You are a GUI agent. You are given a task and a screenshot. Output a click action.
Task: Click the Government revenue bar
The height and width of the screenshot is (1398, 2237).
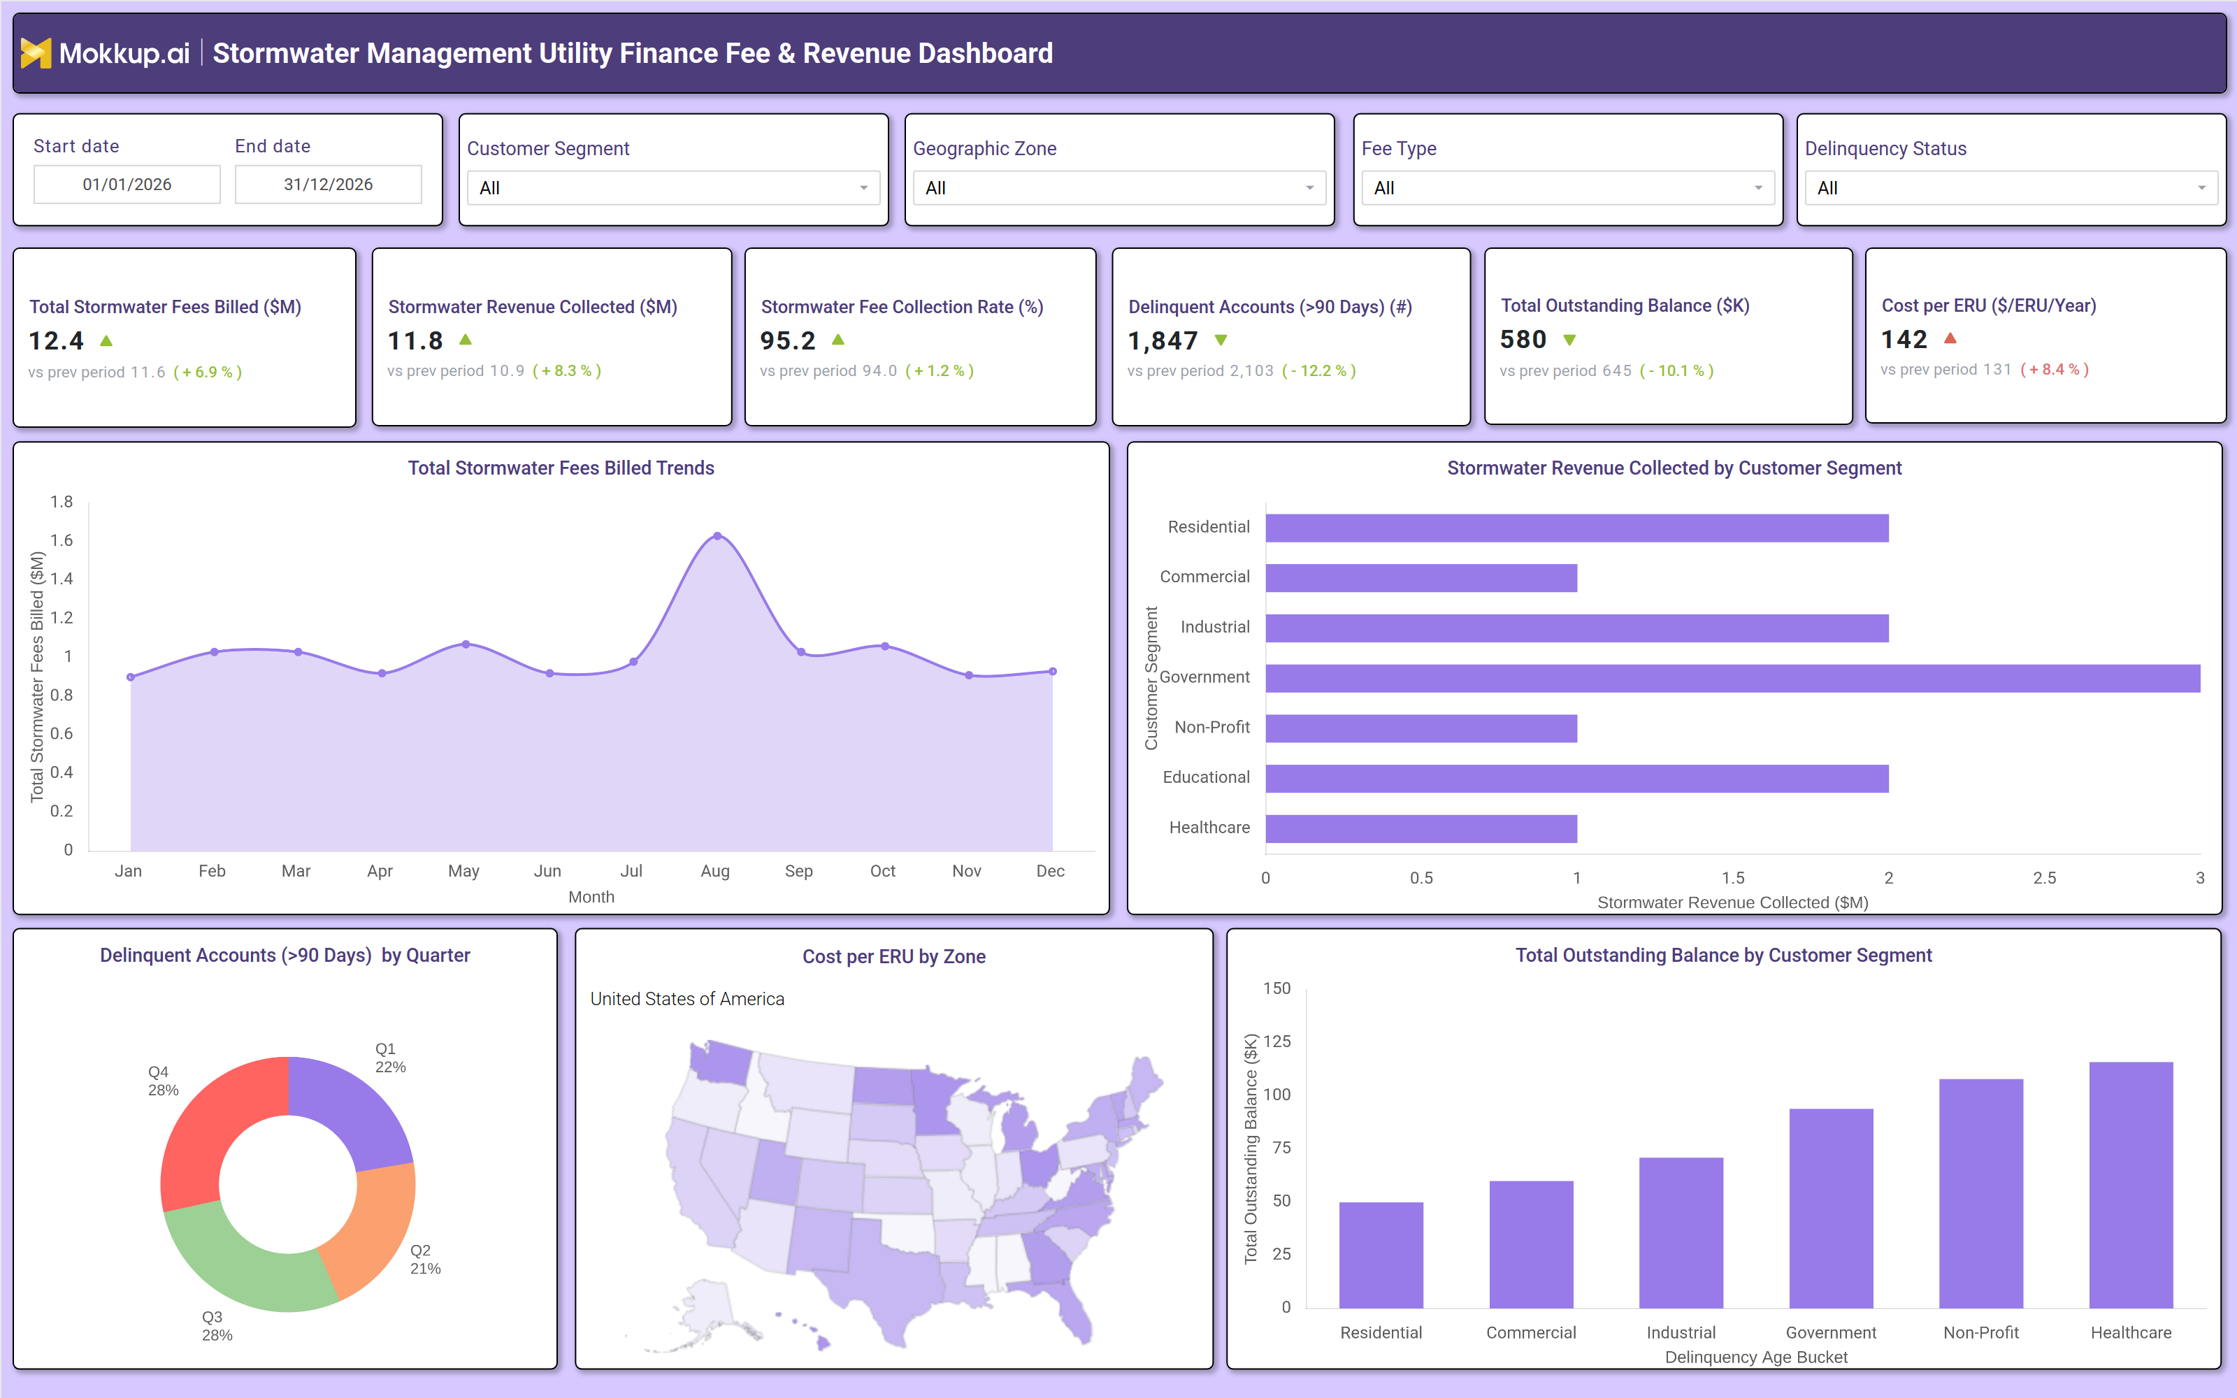(1732, 678)
